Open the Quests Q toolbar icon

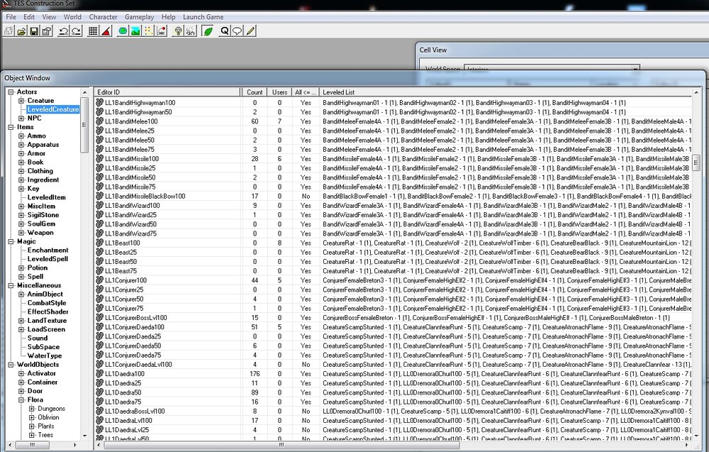224,31
